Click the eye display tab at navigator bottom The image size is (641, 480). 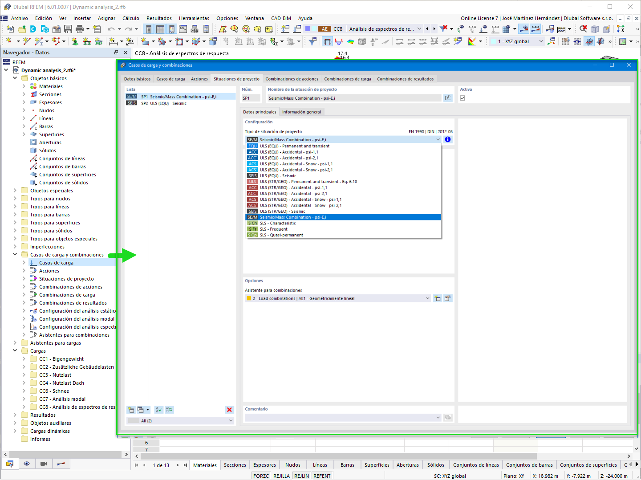click(27, 464)
